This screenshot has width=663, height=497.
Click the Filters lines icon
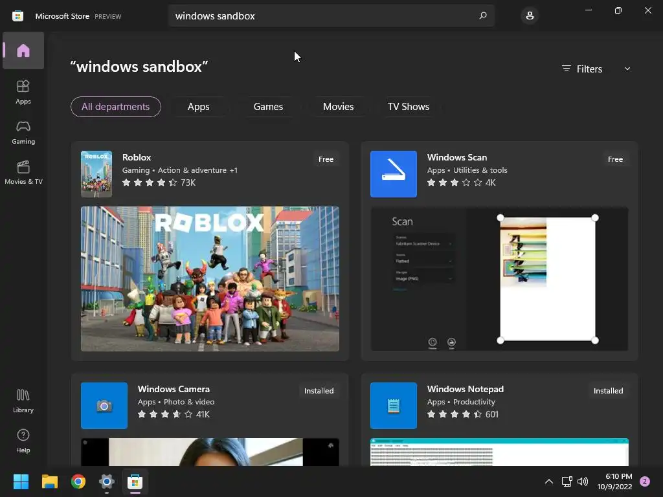(x=566, y=69)
